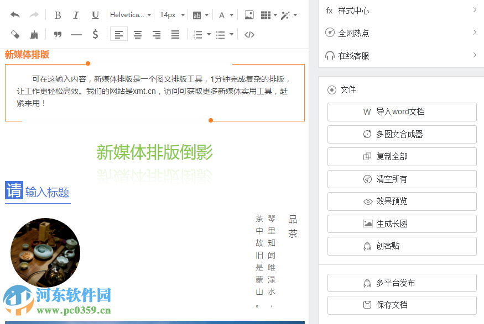Click the Undo icon in the toolbar
This screenshot has width=484, height=324.
[x=14, y=15]
